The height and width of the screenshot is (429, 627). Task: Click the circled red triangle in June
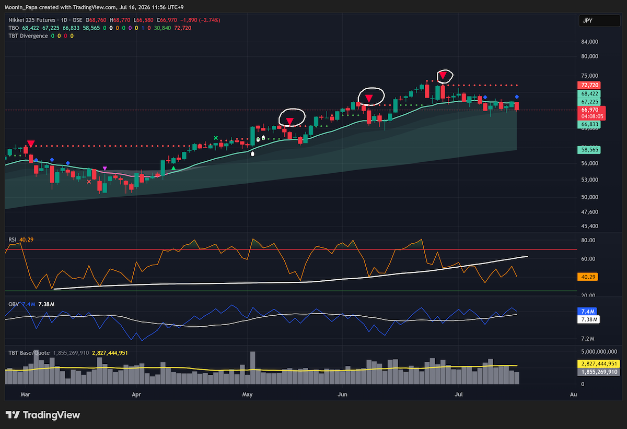(369, 98)
